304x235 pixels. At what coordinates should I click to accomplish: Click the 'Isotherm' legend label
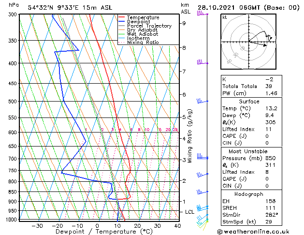coord(138,38)
